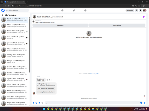
Task: Open the notifications bell icon
Action: [141, 10]
